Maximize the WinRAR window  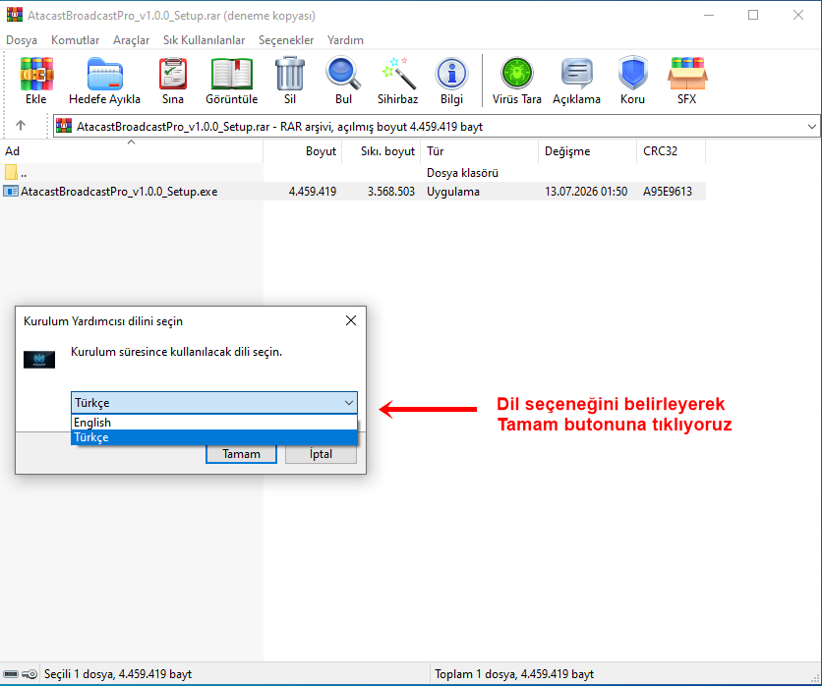753,15
